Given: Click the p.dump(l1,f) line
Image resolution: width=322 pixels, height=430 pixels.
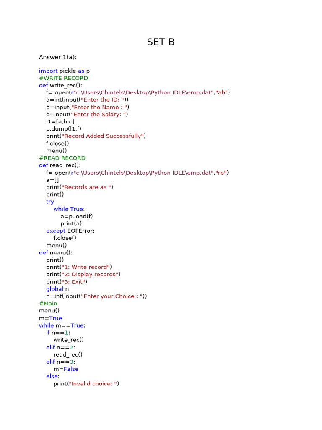Looking at the screenshot, I should click(x=64, y=129).
